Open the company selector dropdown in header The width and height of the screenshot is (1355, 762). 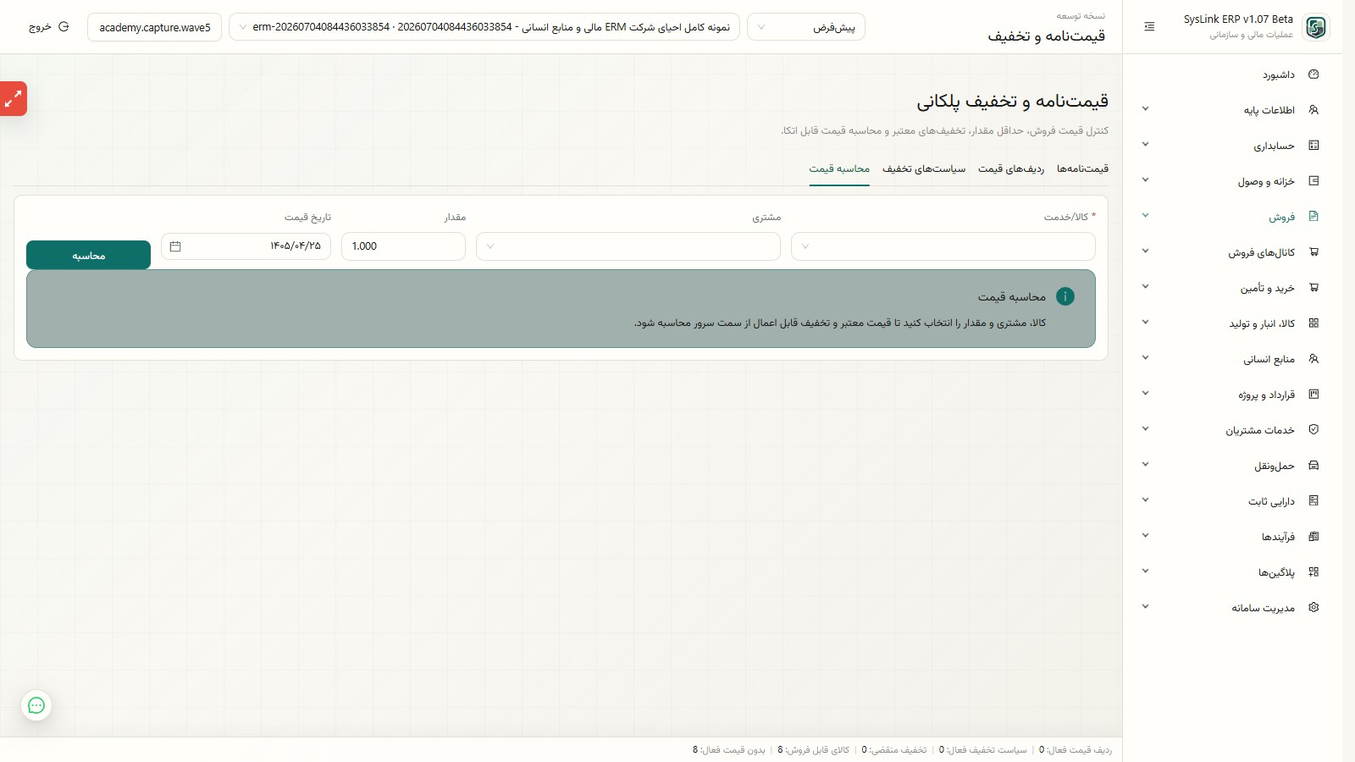484,27
